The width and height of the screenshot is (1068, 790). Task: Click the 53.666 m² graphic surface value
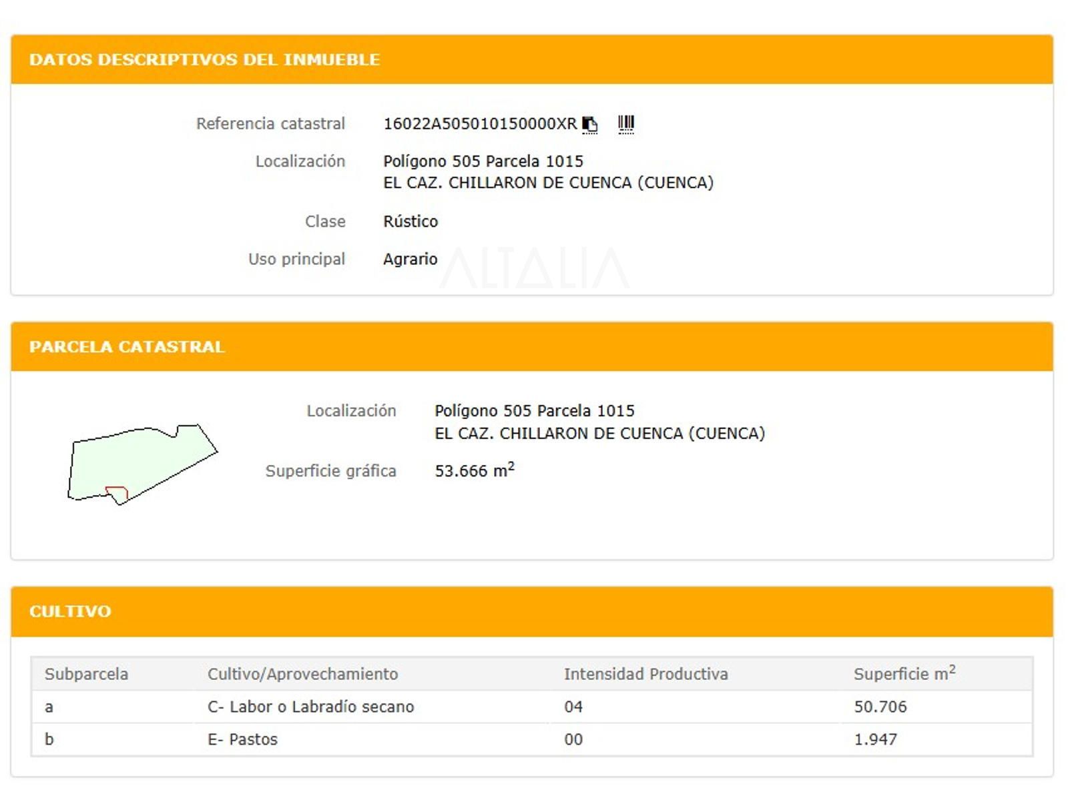click(474, 471)
